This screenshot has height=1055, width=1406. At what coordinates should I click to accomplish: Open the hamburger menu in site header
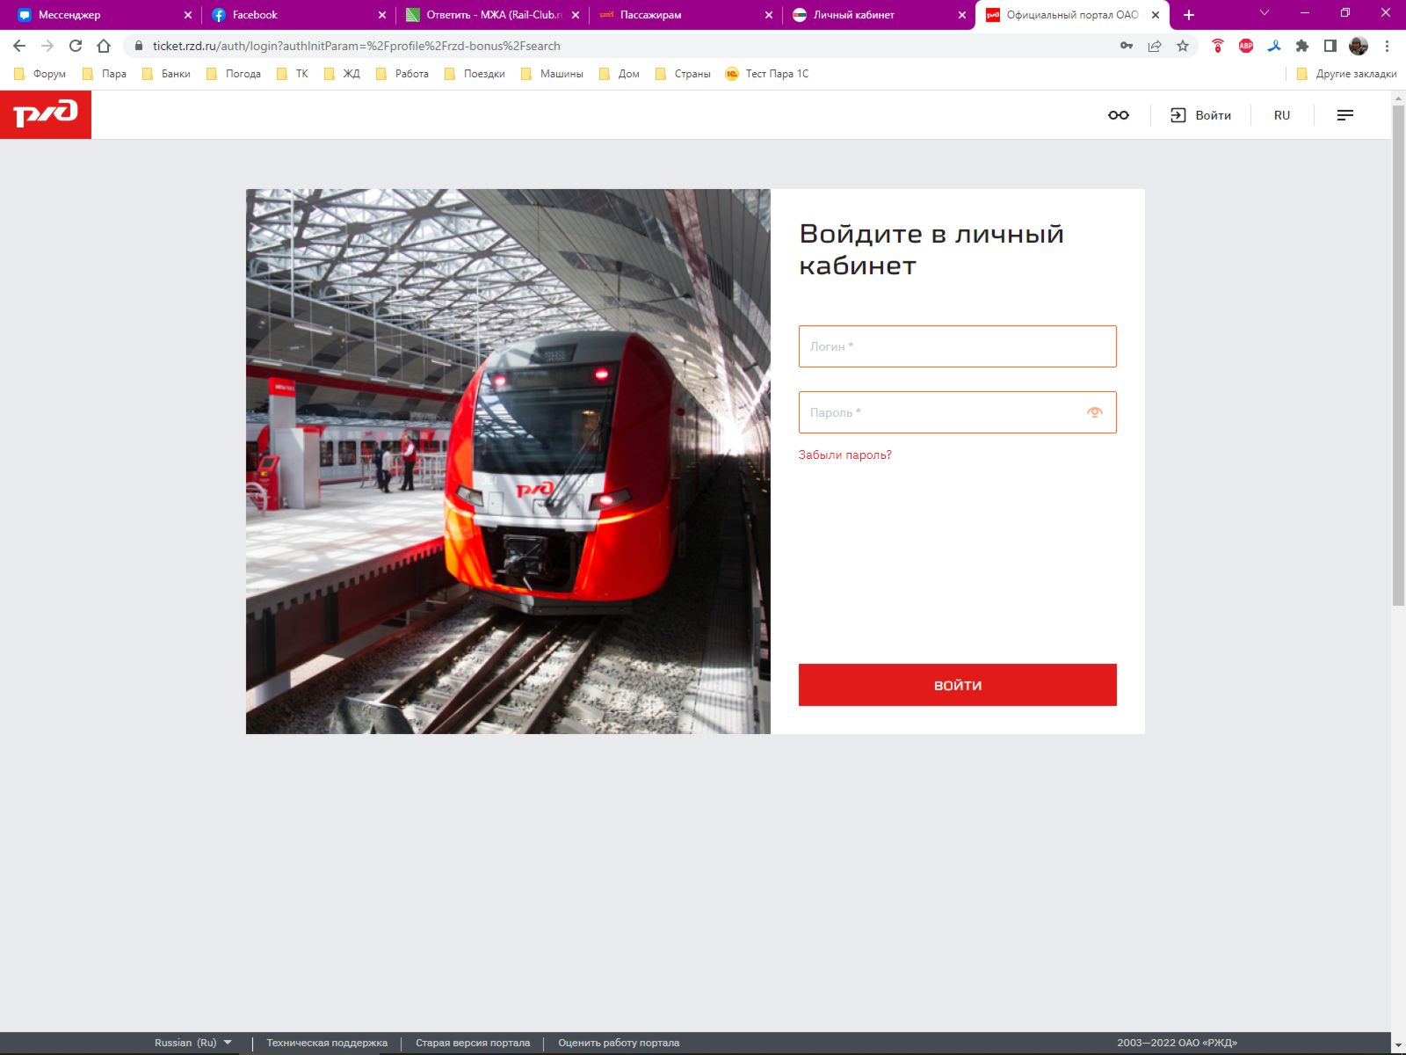(1344, 115)
